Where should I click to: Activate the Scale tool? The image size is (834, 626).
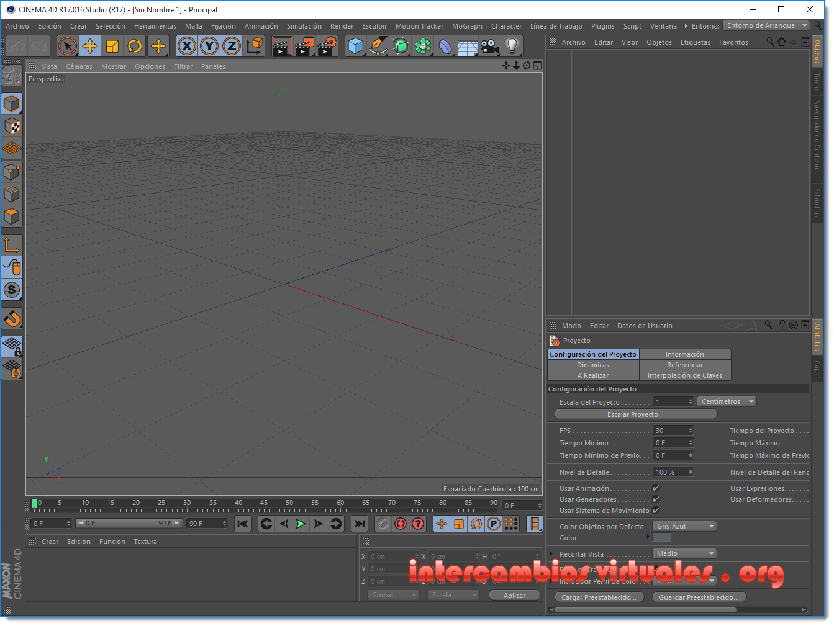(112, 46)
